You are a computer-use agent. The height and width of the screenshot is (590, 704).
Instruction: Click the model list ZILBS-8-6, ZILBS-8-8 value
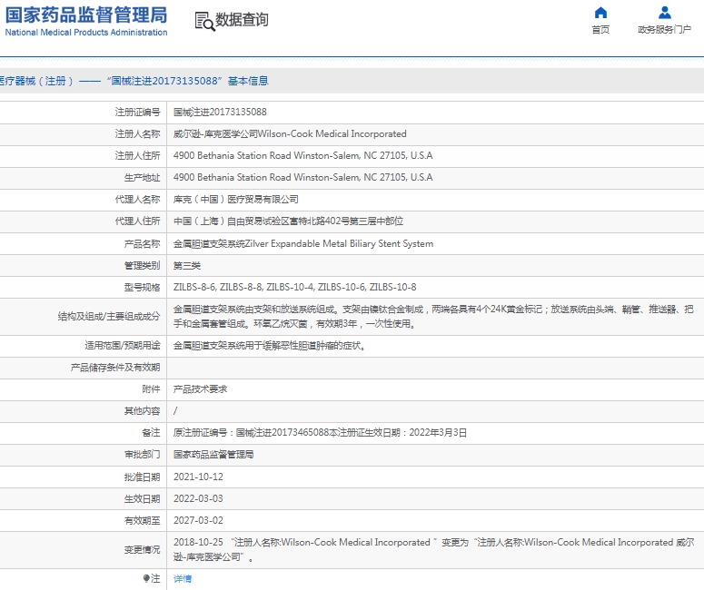[294, 287]
